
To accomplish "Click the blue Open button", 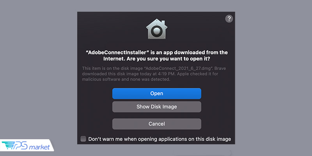I will point(157,94).
